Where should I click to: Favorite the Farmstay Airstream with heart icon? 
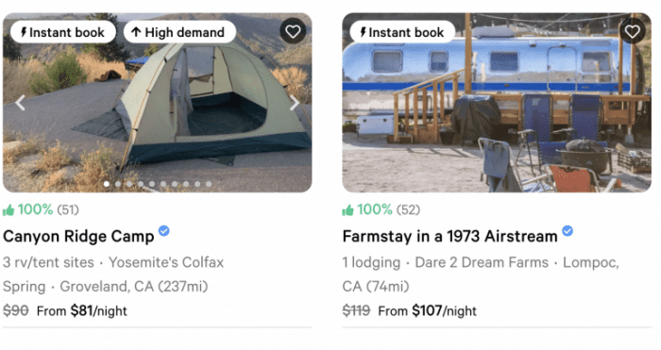click(633, 31)
